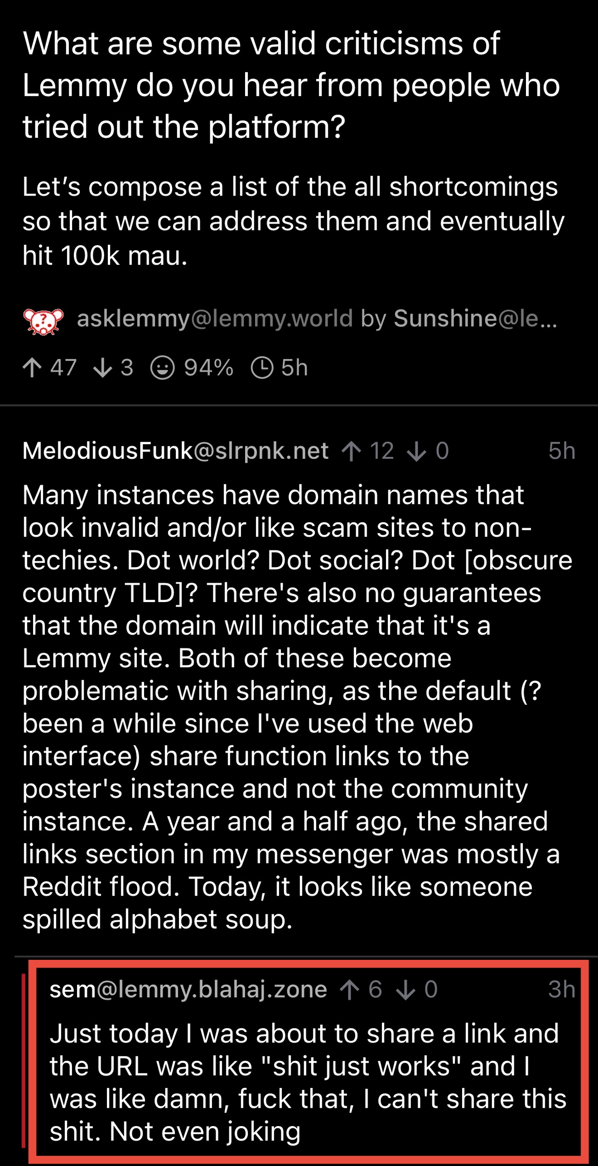View the sem@lemmy.blahaj.zone user profile

[188, 990]
